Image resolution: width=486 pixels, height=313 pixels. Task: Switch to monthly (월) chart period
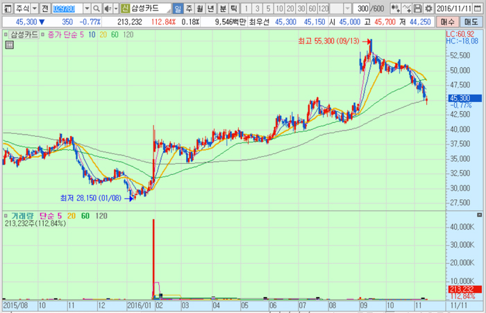pyautogui.click(x=199, y=8)
